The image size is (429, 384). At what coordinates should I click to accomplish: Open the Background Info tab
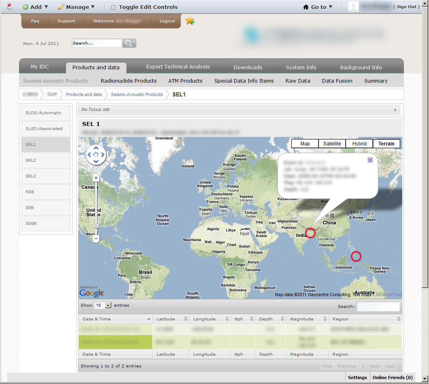(361, 67)
